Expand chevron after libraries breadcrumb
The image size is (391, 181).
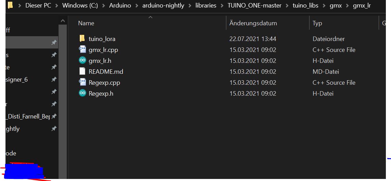click(x=222, y=5)
